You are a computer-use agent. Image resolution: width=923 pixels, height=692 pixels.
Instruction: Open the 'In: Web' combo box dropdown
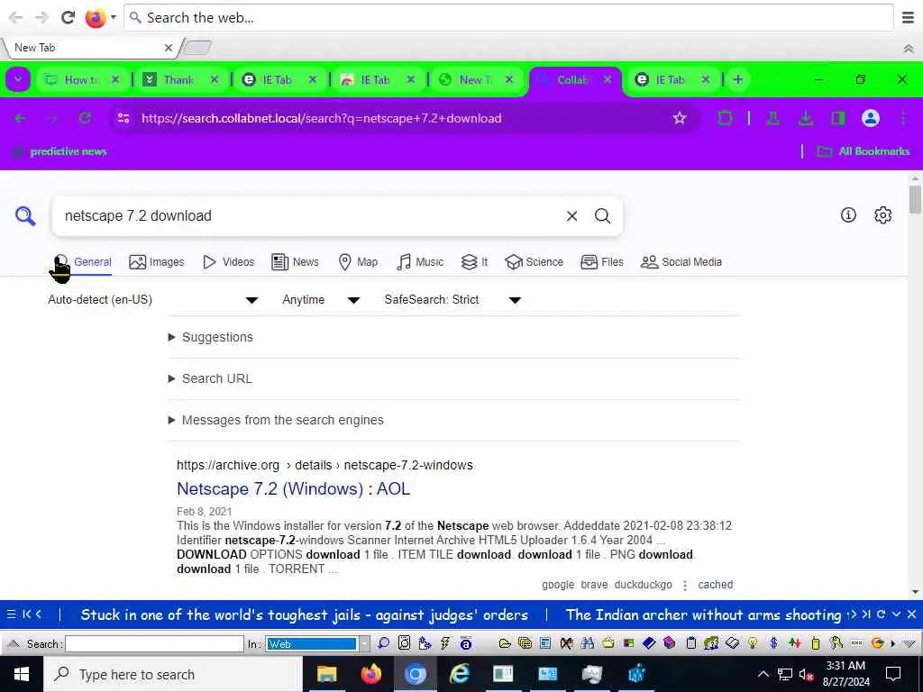[x=364, y=643]
